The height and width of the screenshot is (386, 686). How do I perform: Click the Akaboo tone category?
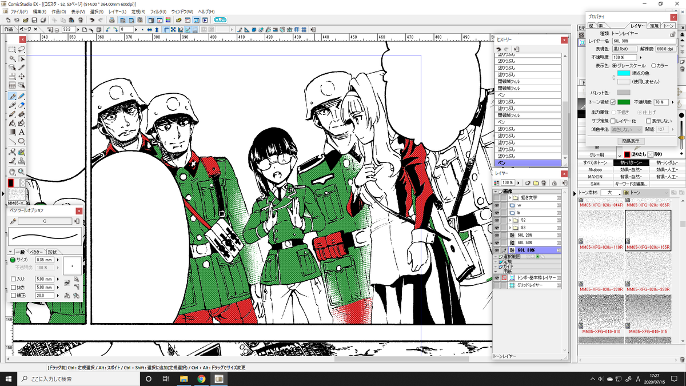[595, 170]
